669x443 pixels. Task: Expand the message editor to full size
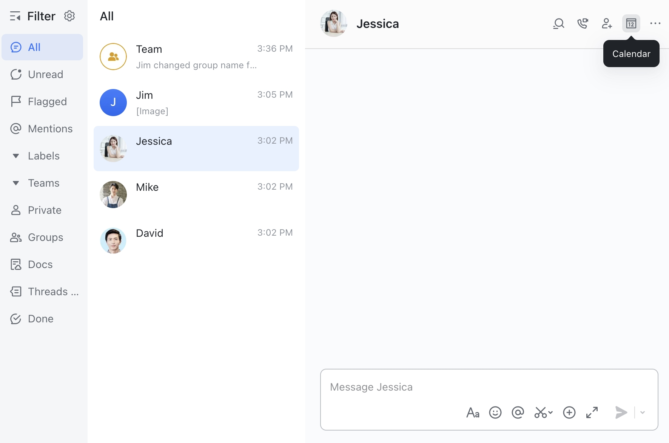592,412
